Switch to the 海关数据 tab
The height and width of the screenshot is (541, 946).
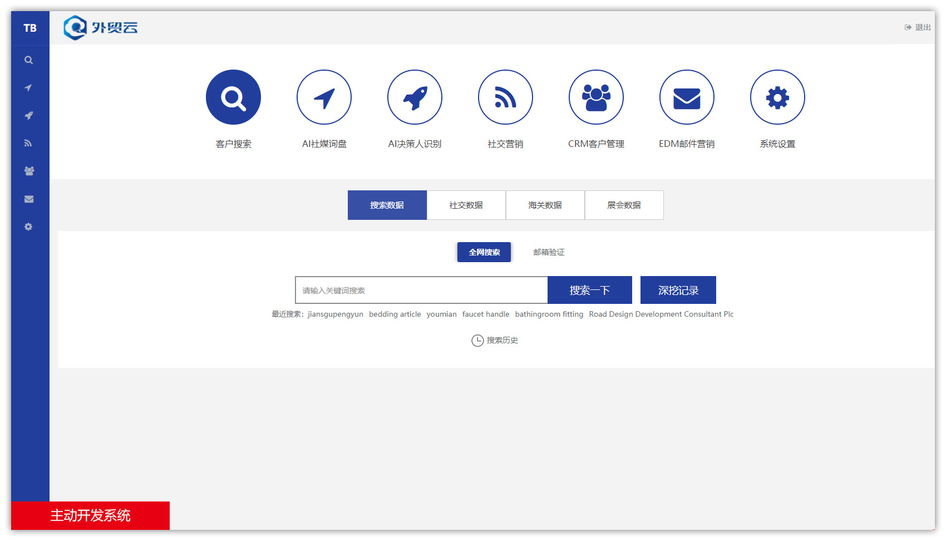pyautogui.click(x=545, y=205)
